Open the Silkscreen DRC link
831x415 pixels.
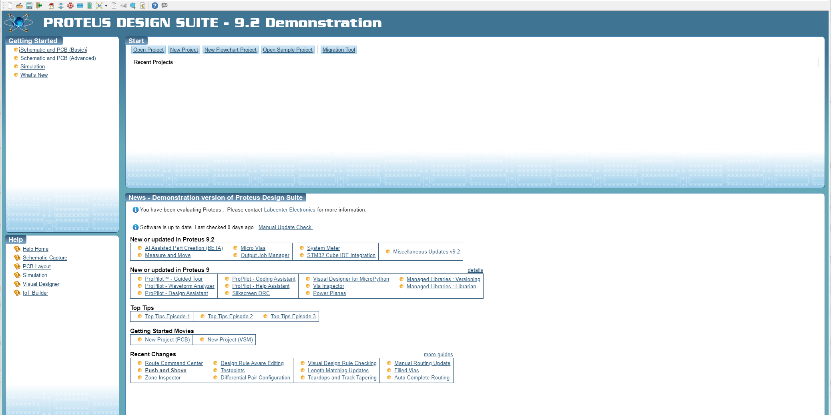pos(251,293)
